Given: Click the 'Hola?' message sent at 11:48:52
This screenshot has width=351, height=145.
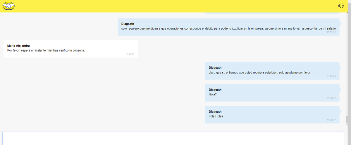Looking at the screenshot, I should tap(213, 94).
